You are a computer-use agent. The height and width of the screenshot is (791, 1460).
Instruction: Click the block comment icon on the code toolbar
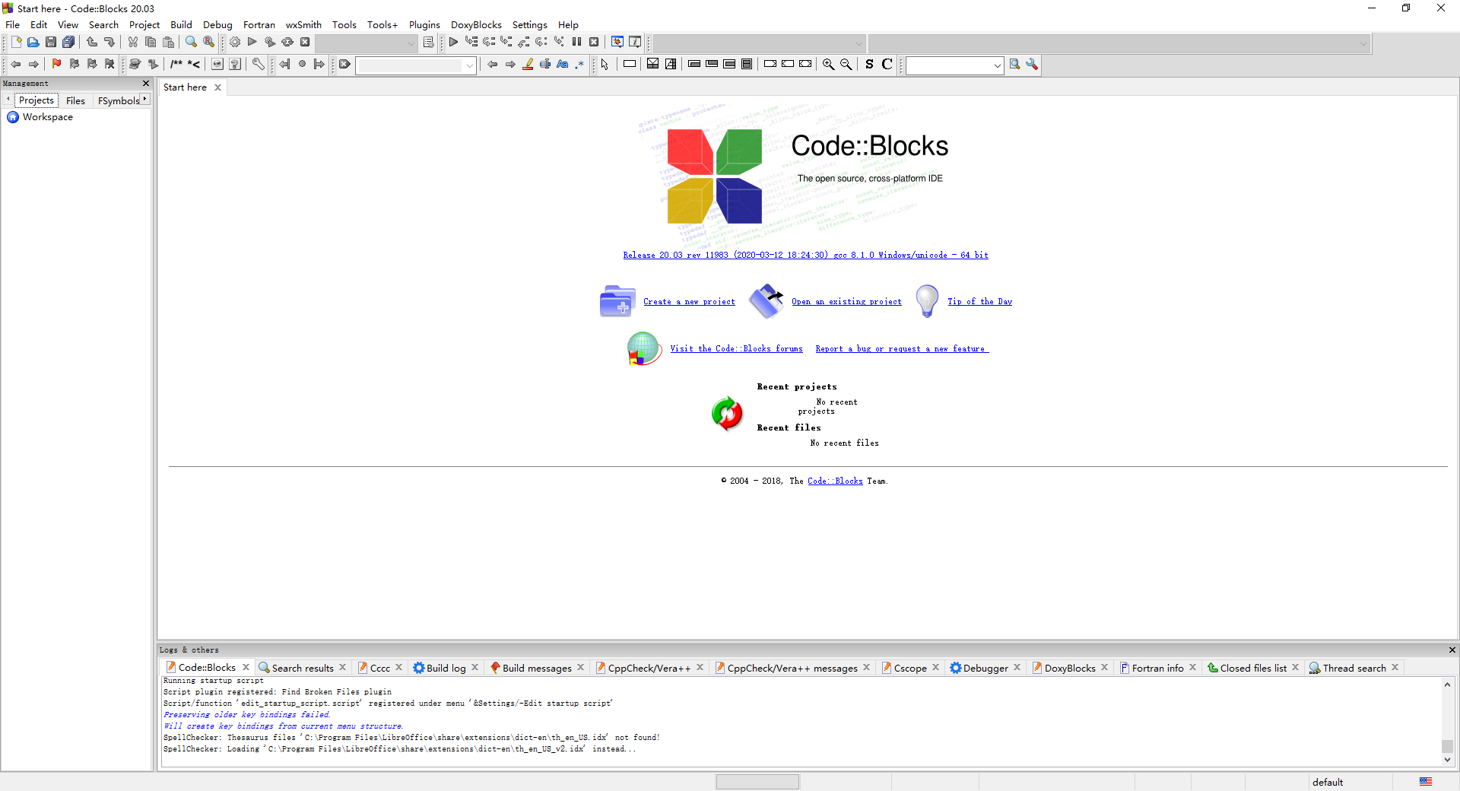point(176,65)
